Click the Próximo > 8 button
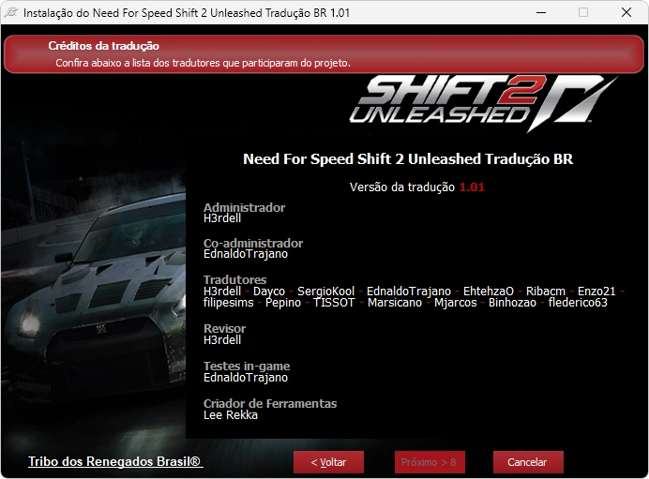The height and width of the screenshot is (479, 649). coord(430,462)
